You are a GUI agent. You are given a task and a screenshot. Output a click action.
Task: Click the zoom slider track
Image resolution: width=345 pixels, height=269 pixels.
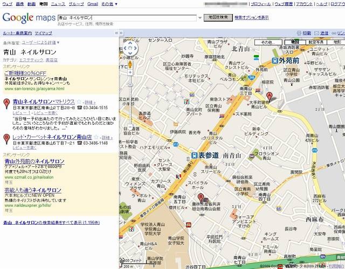click(x=130, y=99)
